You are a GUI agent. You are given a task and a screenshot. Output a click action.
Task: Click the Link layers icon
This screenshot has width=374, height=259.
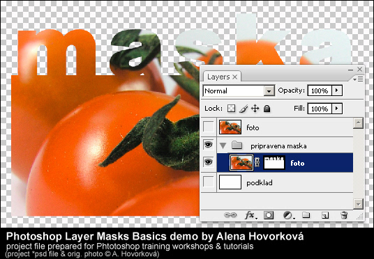coord(230,215)
